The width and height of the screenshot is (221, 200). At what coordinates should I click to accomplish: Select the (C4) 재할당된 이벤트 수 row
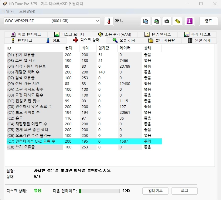[84, 124]
